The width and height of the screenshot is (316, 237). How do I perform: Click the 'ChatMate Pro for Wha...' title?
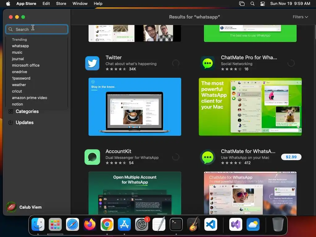tap(249, 57)
